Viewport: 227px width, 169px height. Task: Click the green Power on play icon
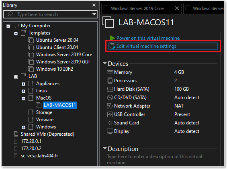112,38
